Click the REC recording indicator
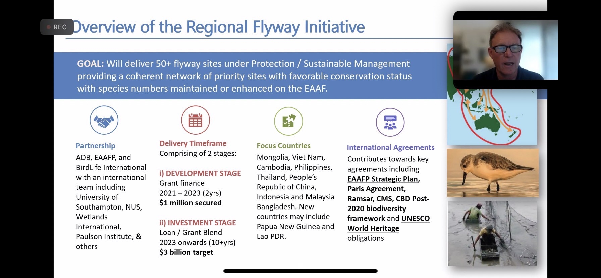 coord(57,27)
